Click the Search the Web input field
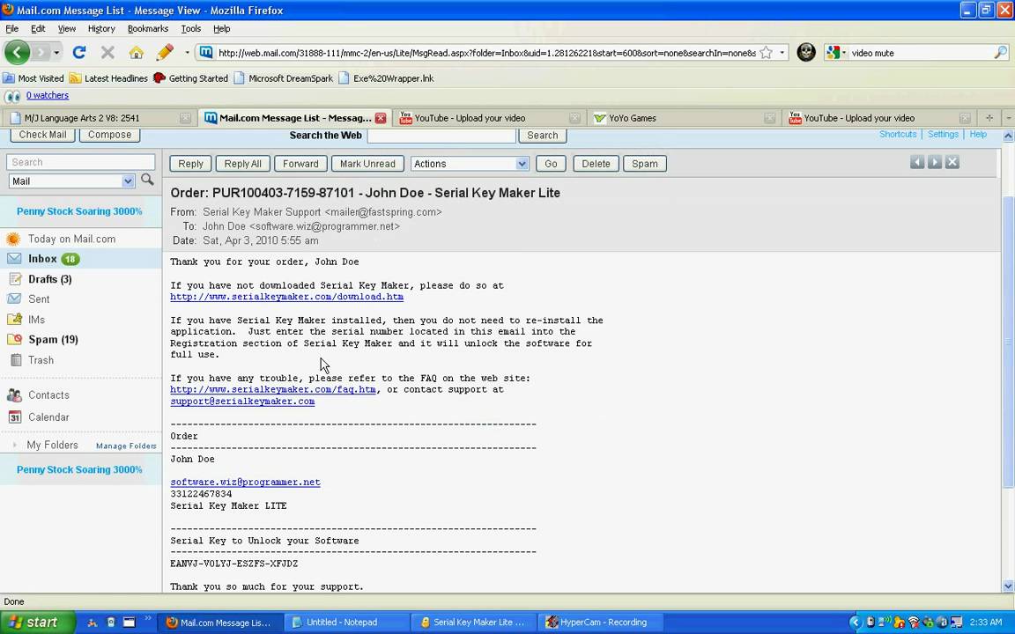The height and width of the screenshot is (634, 1015). 442,136
